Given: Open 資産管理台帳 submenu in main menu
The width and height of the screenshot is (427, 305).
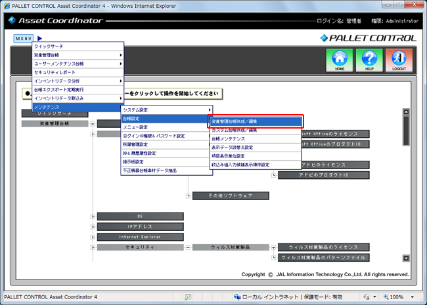Looking at the screenshot, I should click(x=78, y=55).
